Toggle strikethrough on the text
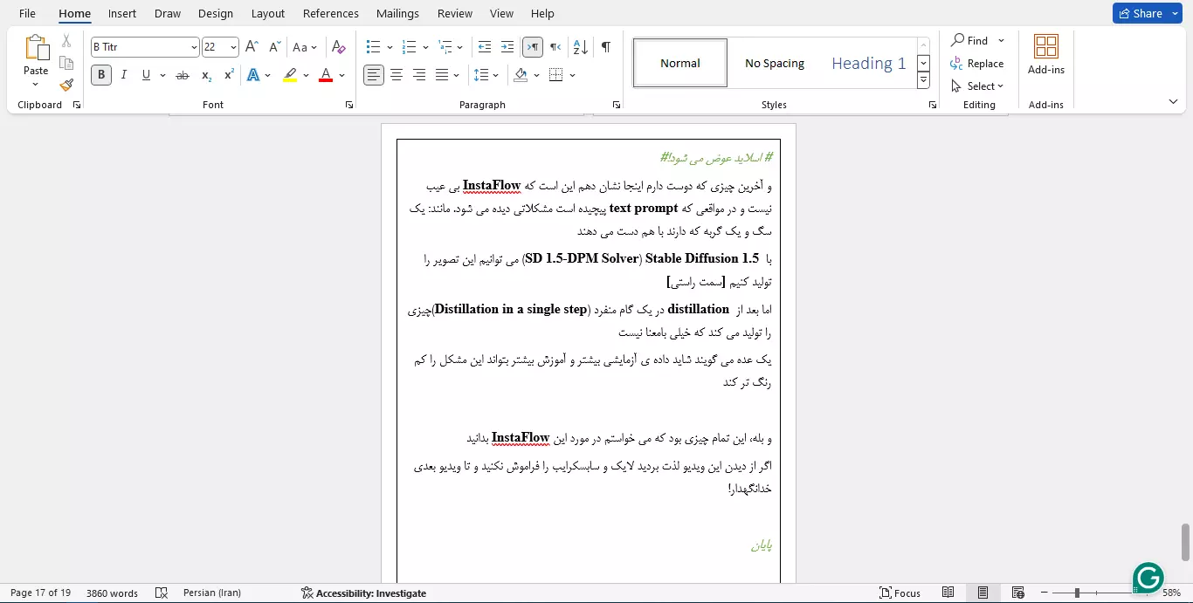The width and height of the screenshot is (1193, 603). (x=183, y=75)
